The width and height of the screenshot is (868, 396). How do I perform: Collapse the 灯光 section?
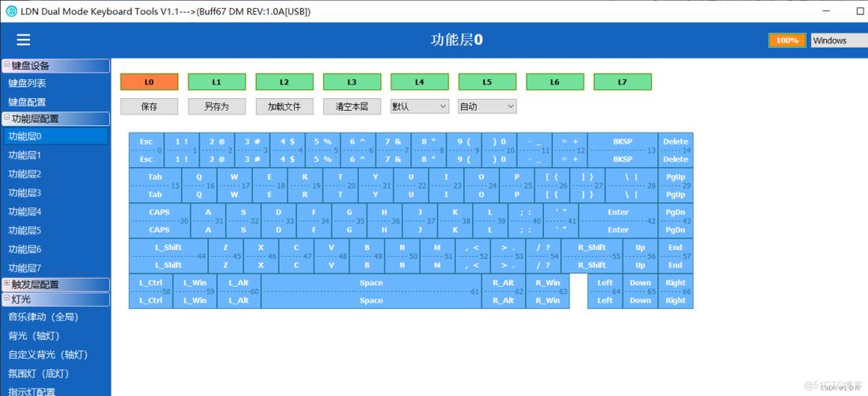(x=6, y=299)
